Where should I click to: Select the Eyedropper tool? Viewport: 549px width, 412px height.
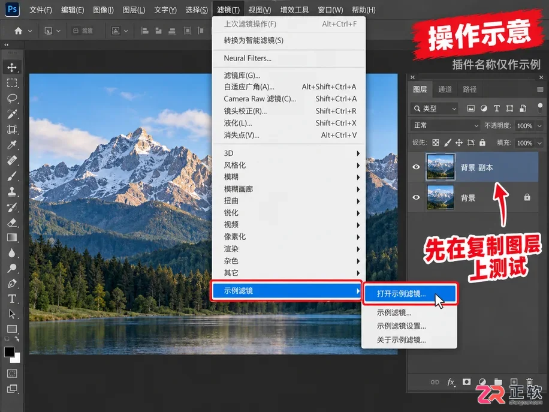pyautogui.click(x=12, y=145)
